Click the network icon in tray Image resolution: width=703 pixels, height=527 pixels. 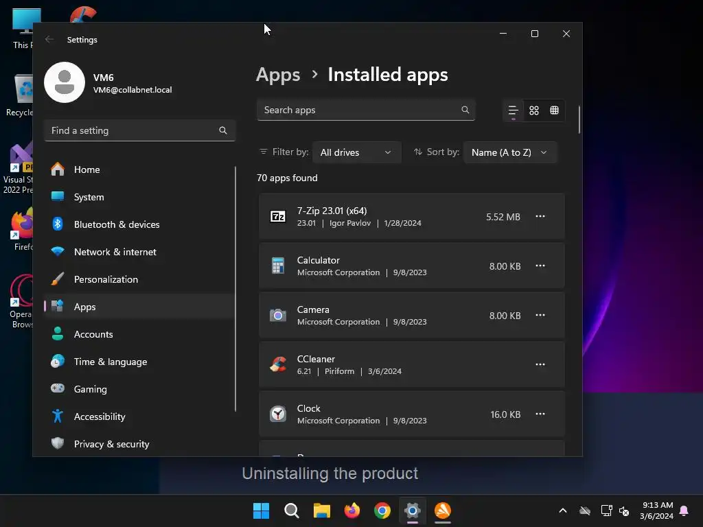pos(606,511)
